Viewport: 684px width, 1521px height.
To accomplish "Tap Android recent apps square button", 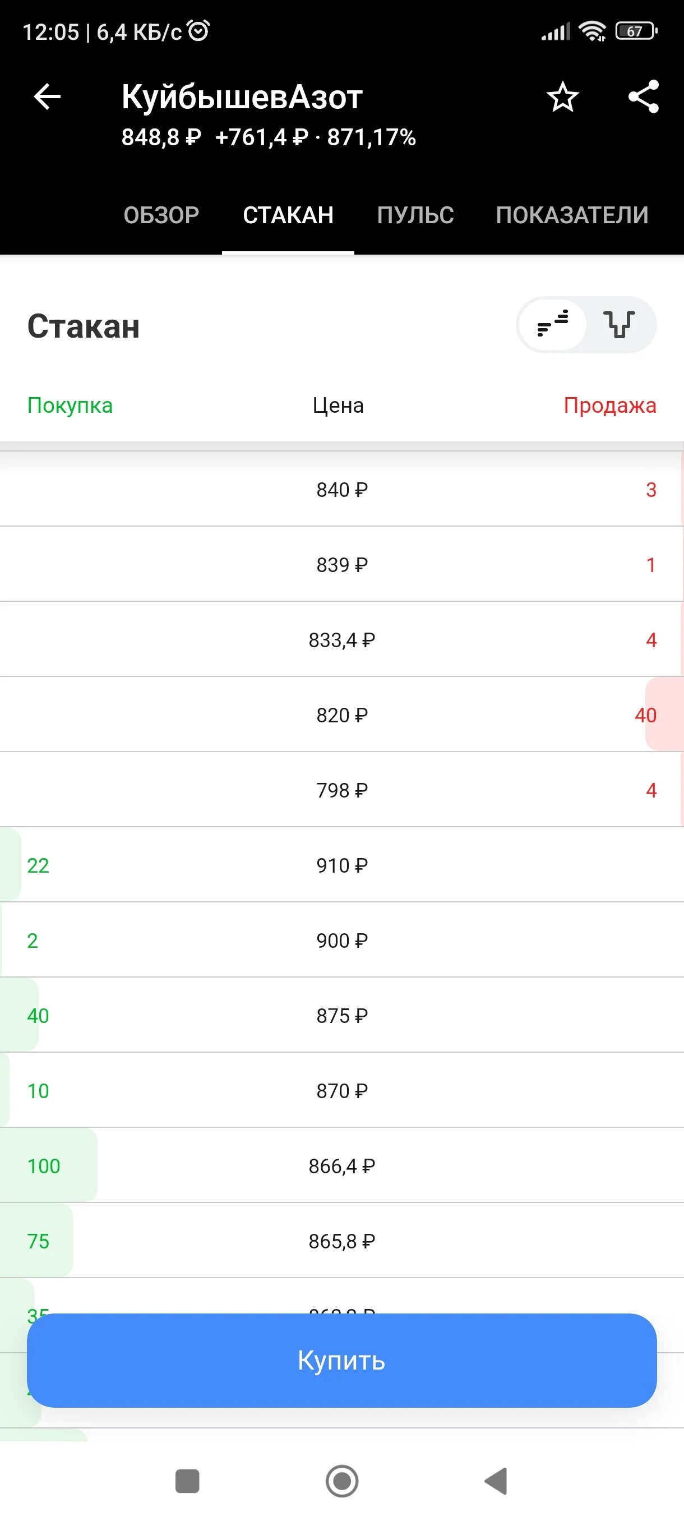I will point(188,1481).
